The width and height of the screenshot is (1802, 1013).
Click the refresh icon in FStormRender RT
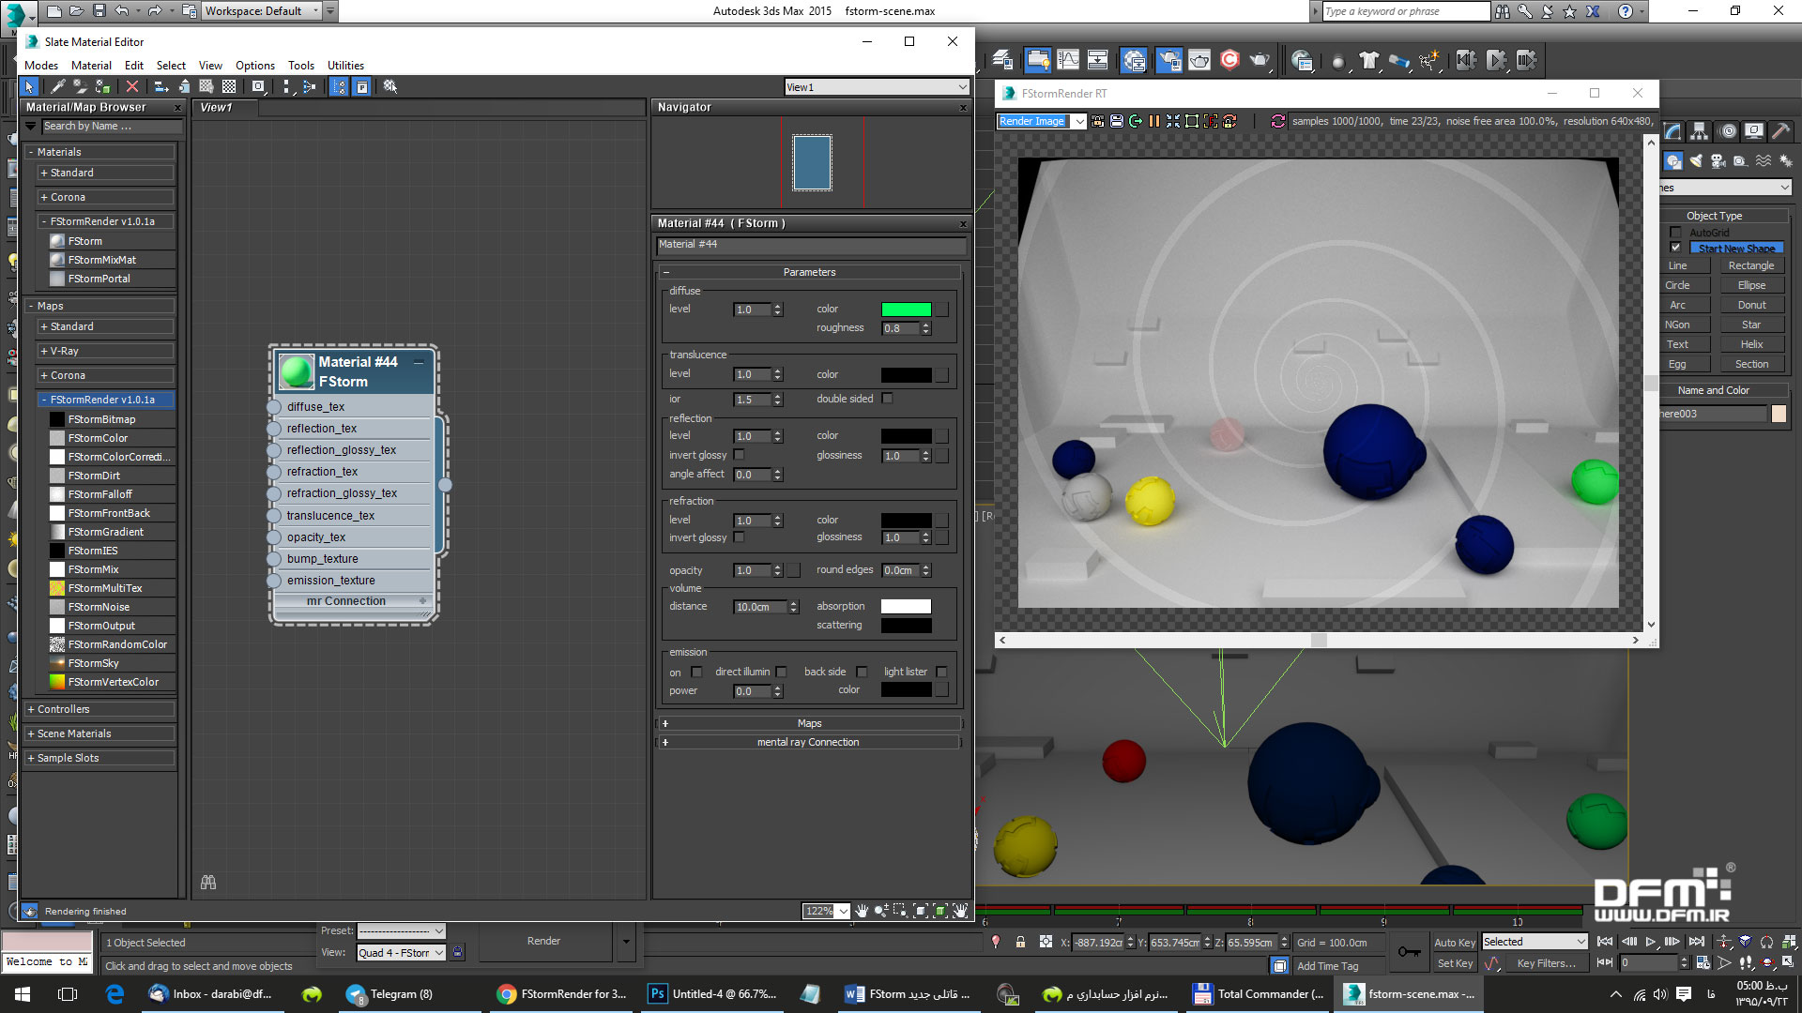click(x=1277, y=121)
